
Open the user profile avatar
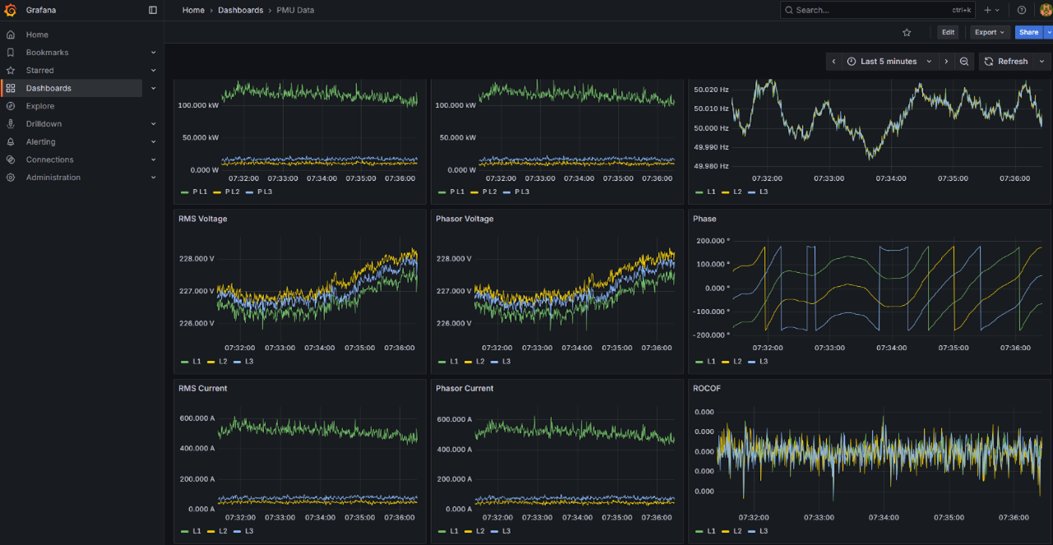(x=1046, y=11)
